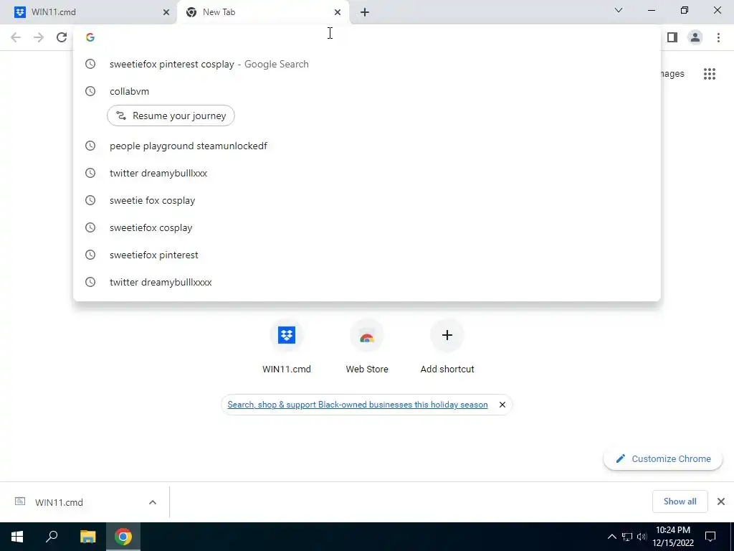
Task: Expand WIN11.cmd download options chevron
Action: tap(153, 502)
